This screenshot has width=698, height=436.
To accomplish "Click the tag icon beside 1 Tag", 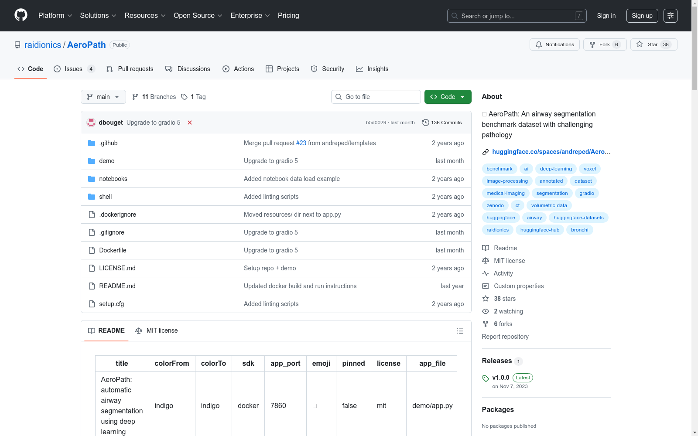I will click(185, 97).
